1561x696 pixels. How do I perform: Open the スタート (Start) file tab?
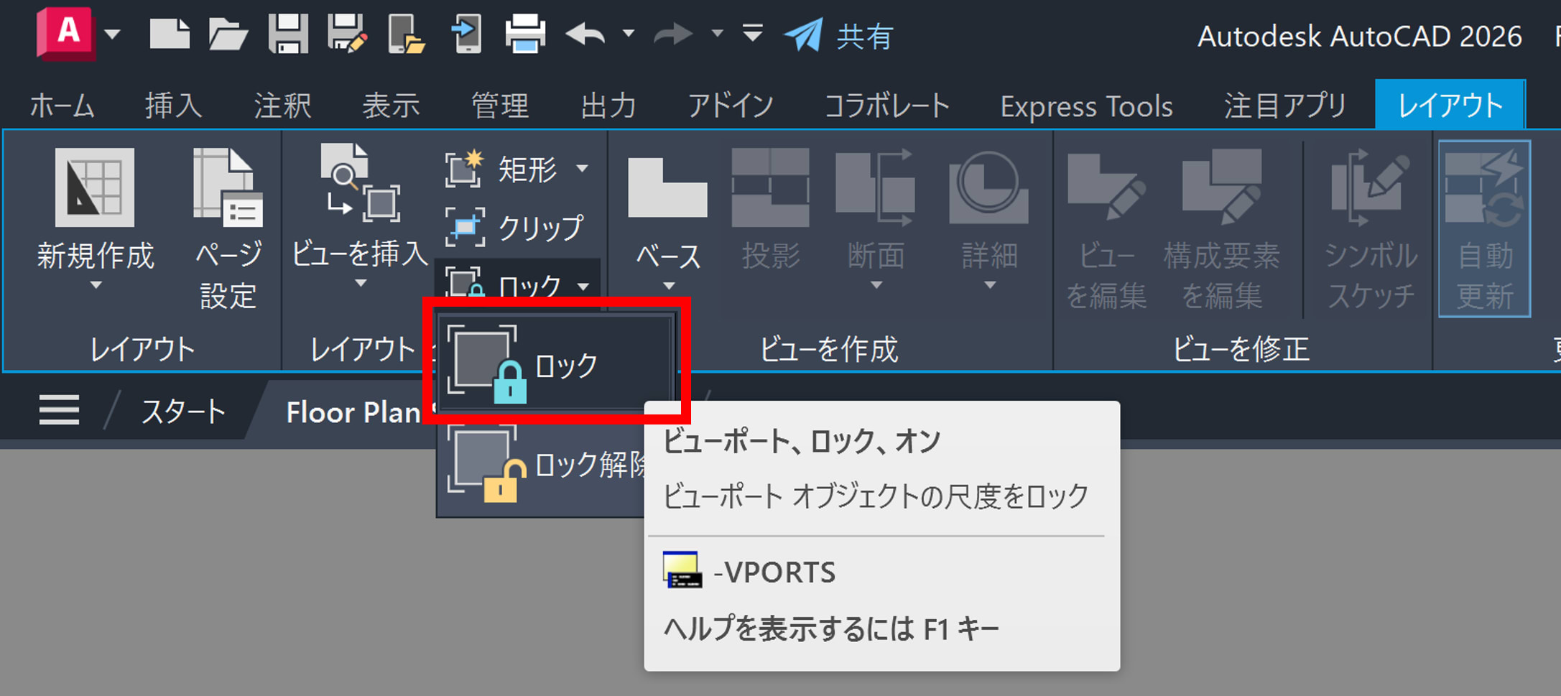[183, 412]
